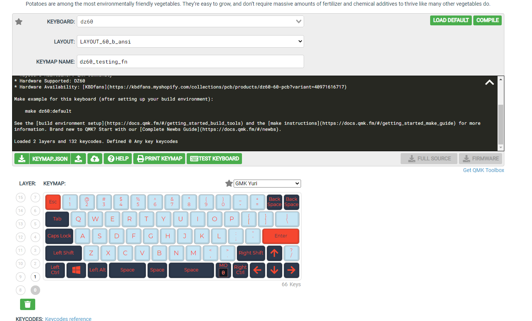Click the console scrollbar down arrow
The width and height of the screenshot is (532, 321).
coord(501,148)
